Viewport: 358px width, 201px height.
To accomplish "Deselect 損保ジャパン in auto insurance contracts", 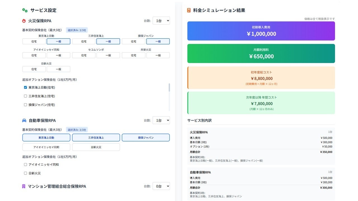I will [x=146, y=137].
